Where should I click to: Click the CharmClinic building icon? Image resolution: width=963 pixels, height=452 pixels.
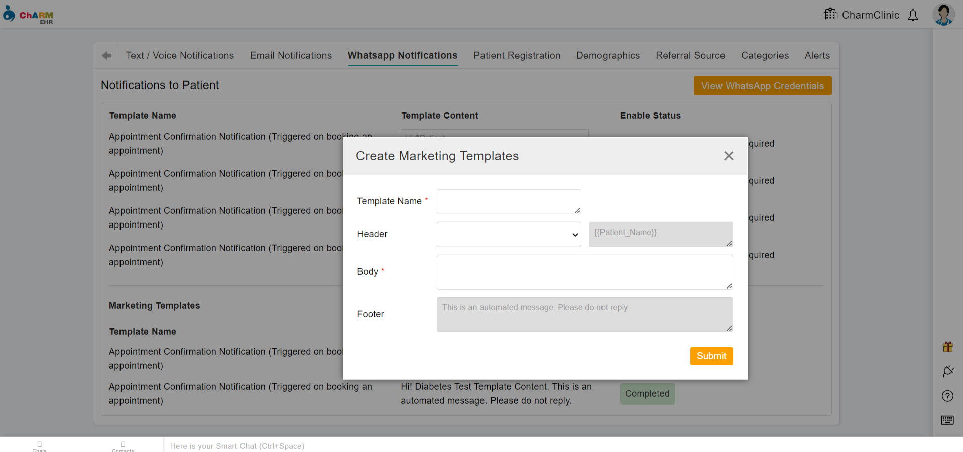point(830,14)
